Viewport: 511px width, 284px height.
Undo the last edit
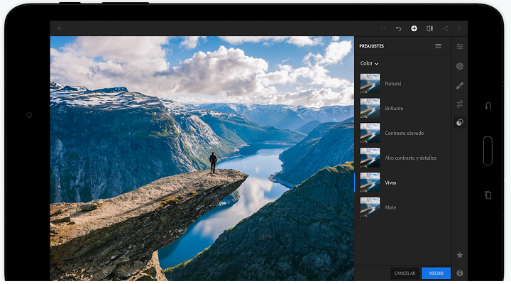point(398,28)
